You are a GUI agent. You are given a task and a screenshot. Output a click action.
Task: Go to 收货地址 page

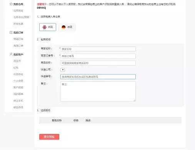coord(18,74)
